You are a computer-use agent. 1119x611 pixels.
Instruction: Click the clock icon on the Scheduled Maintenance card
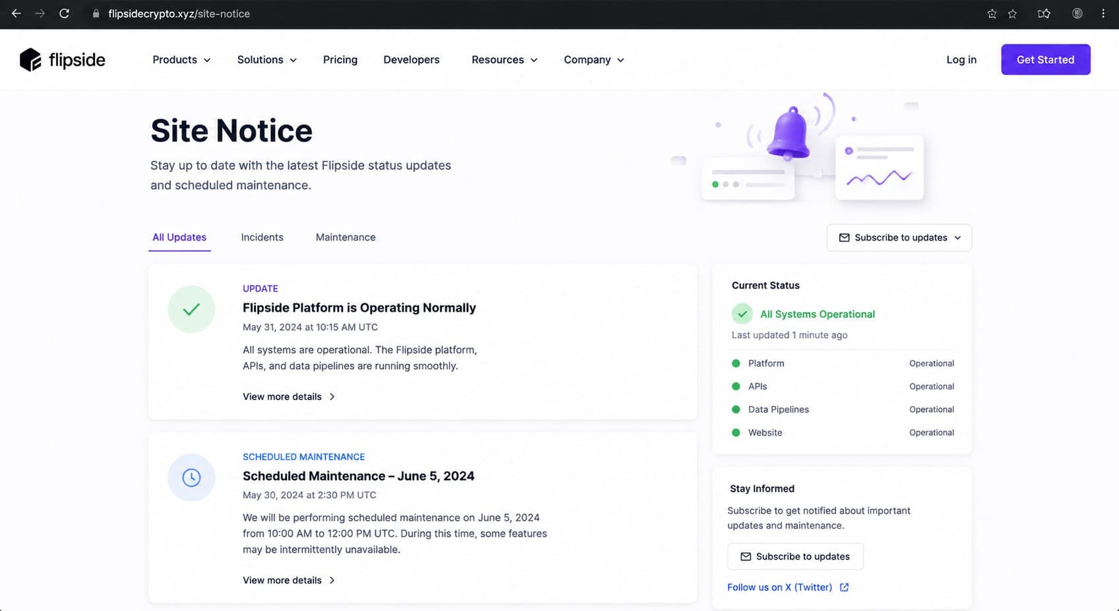[x=191, y=477]
